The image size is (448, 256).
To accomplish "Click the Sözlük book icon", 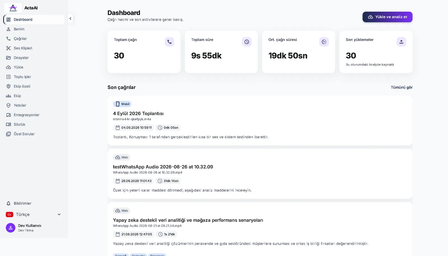I will click(8, 124).
